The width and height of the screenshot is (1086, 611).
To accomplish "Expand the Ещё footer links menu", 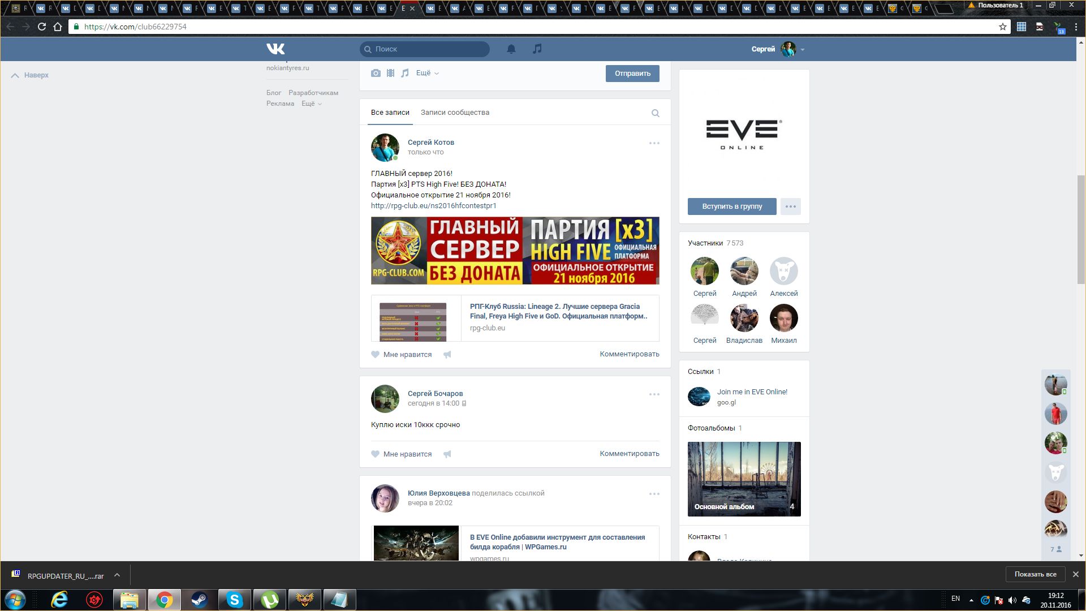I will (311, 104).
